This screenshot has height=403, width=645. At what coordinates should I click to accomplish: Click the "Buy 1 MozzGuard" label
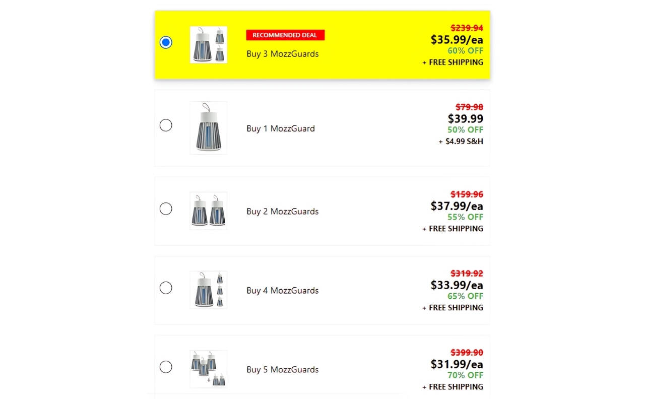[281, 128]
